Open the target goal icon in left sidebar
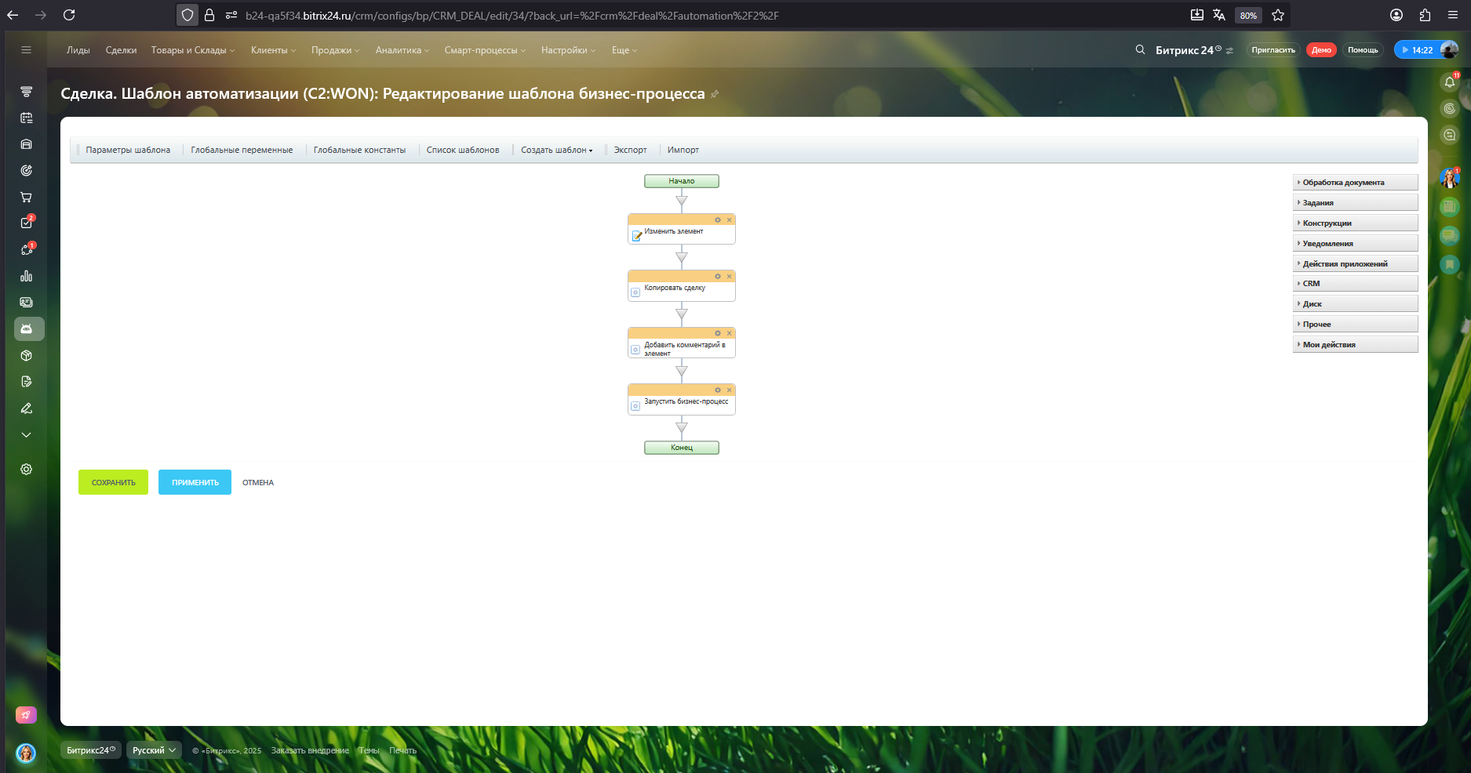This screenshot has height=773, width=1471. pyautogui.click(x=26, y=171)
